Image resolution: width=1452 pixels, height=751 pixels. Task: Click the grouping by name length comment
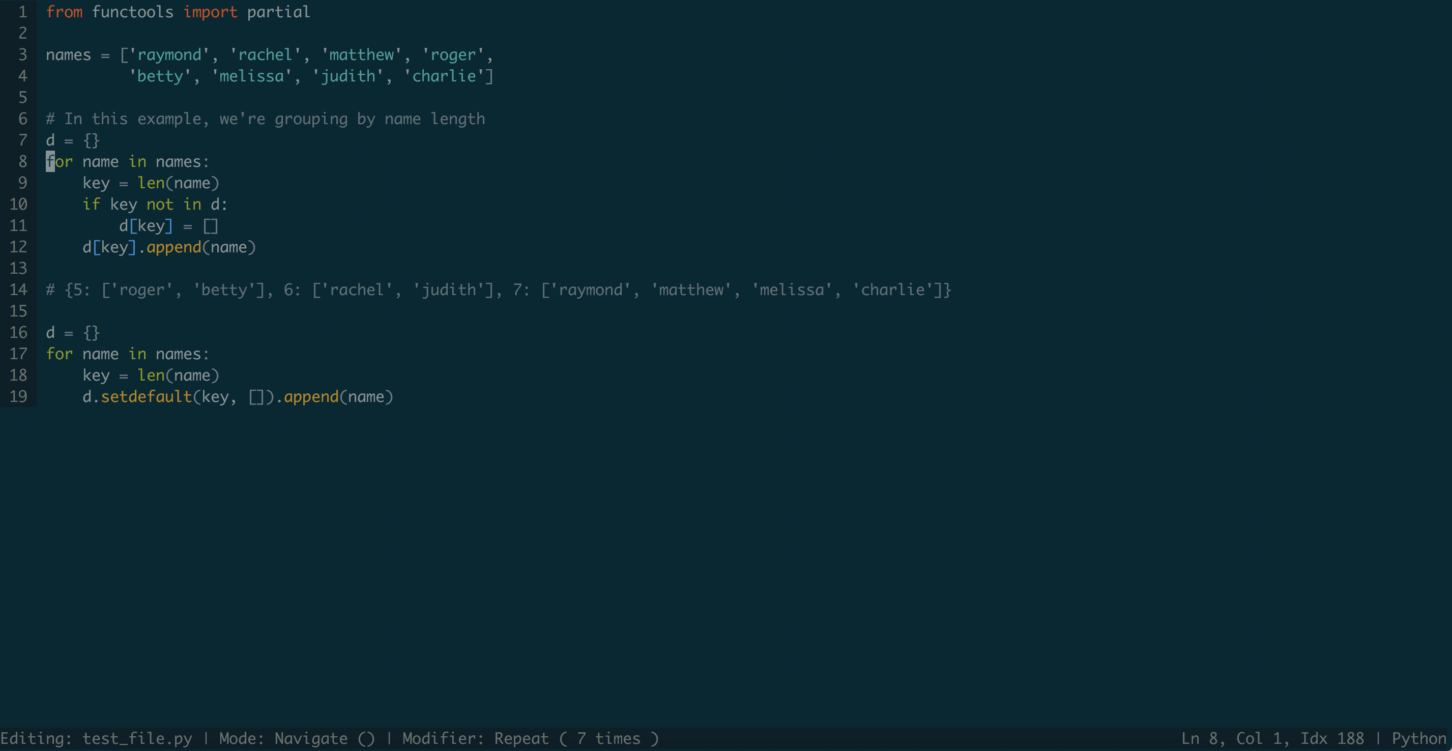(x=265, y=119)
